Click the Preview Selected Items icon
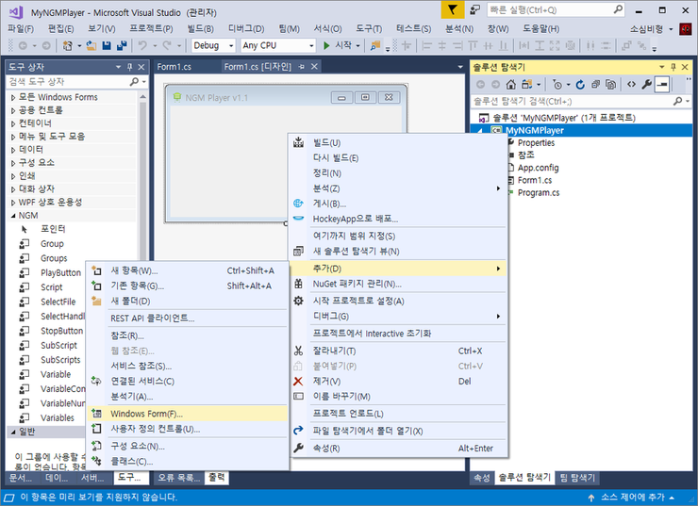The image size is (698, 506). pyautogui.click(x=662, y=85)
